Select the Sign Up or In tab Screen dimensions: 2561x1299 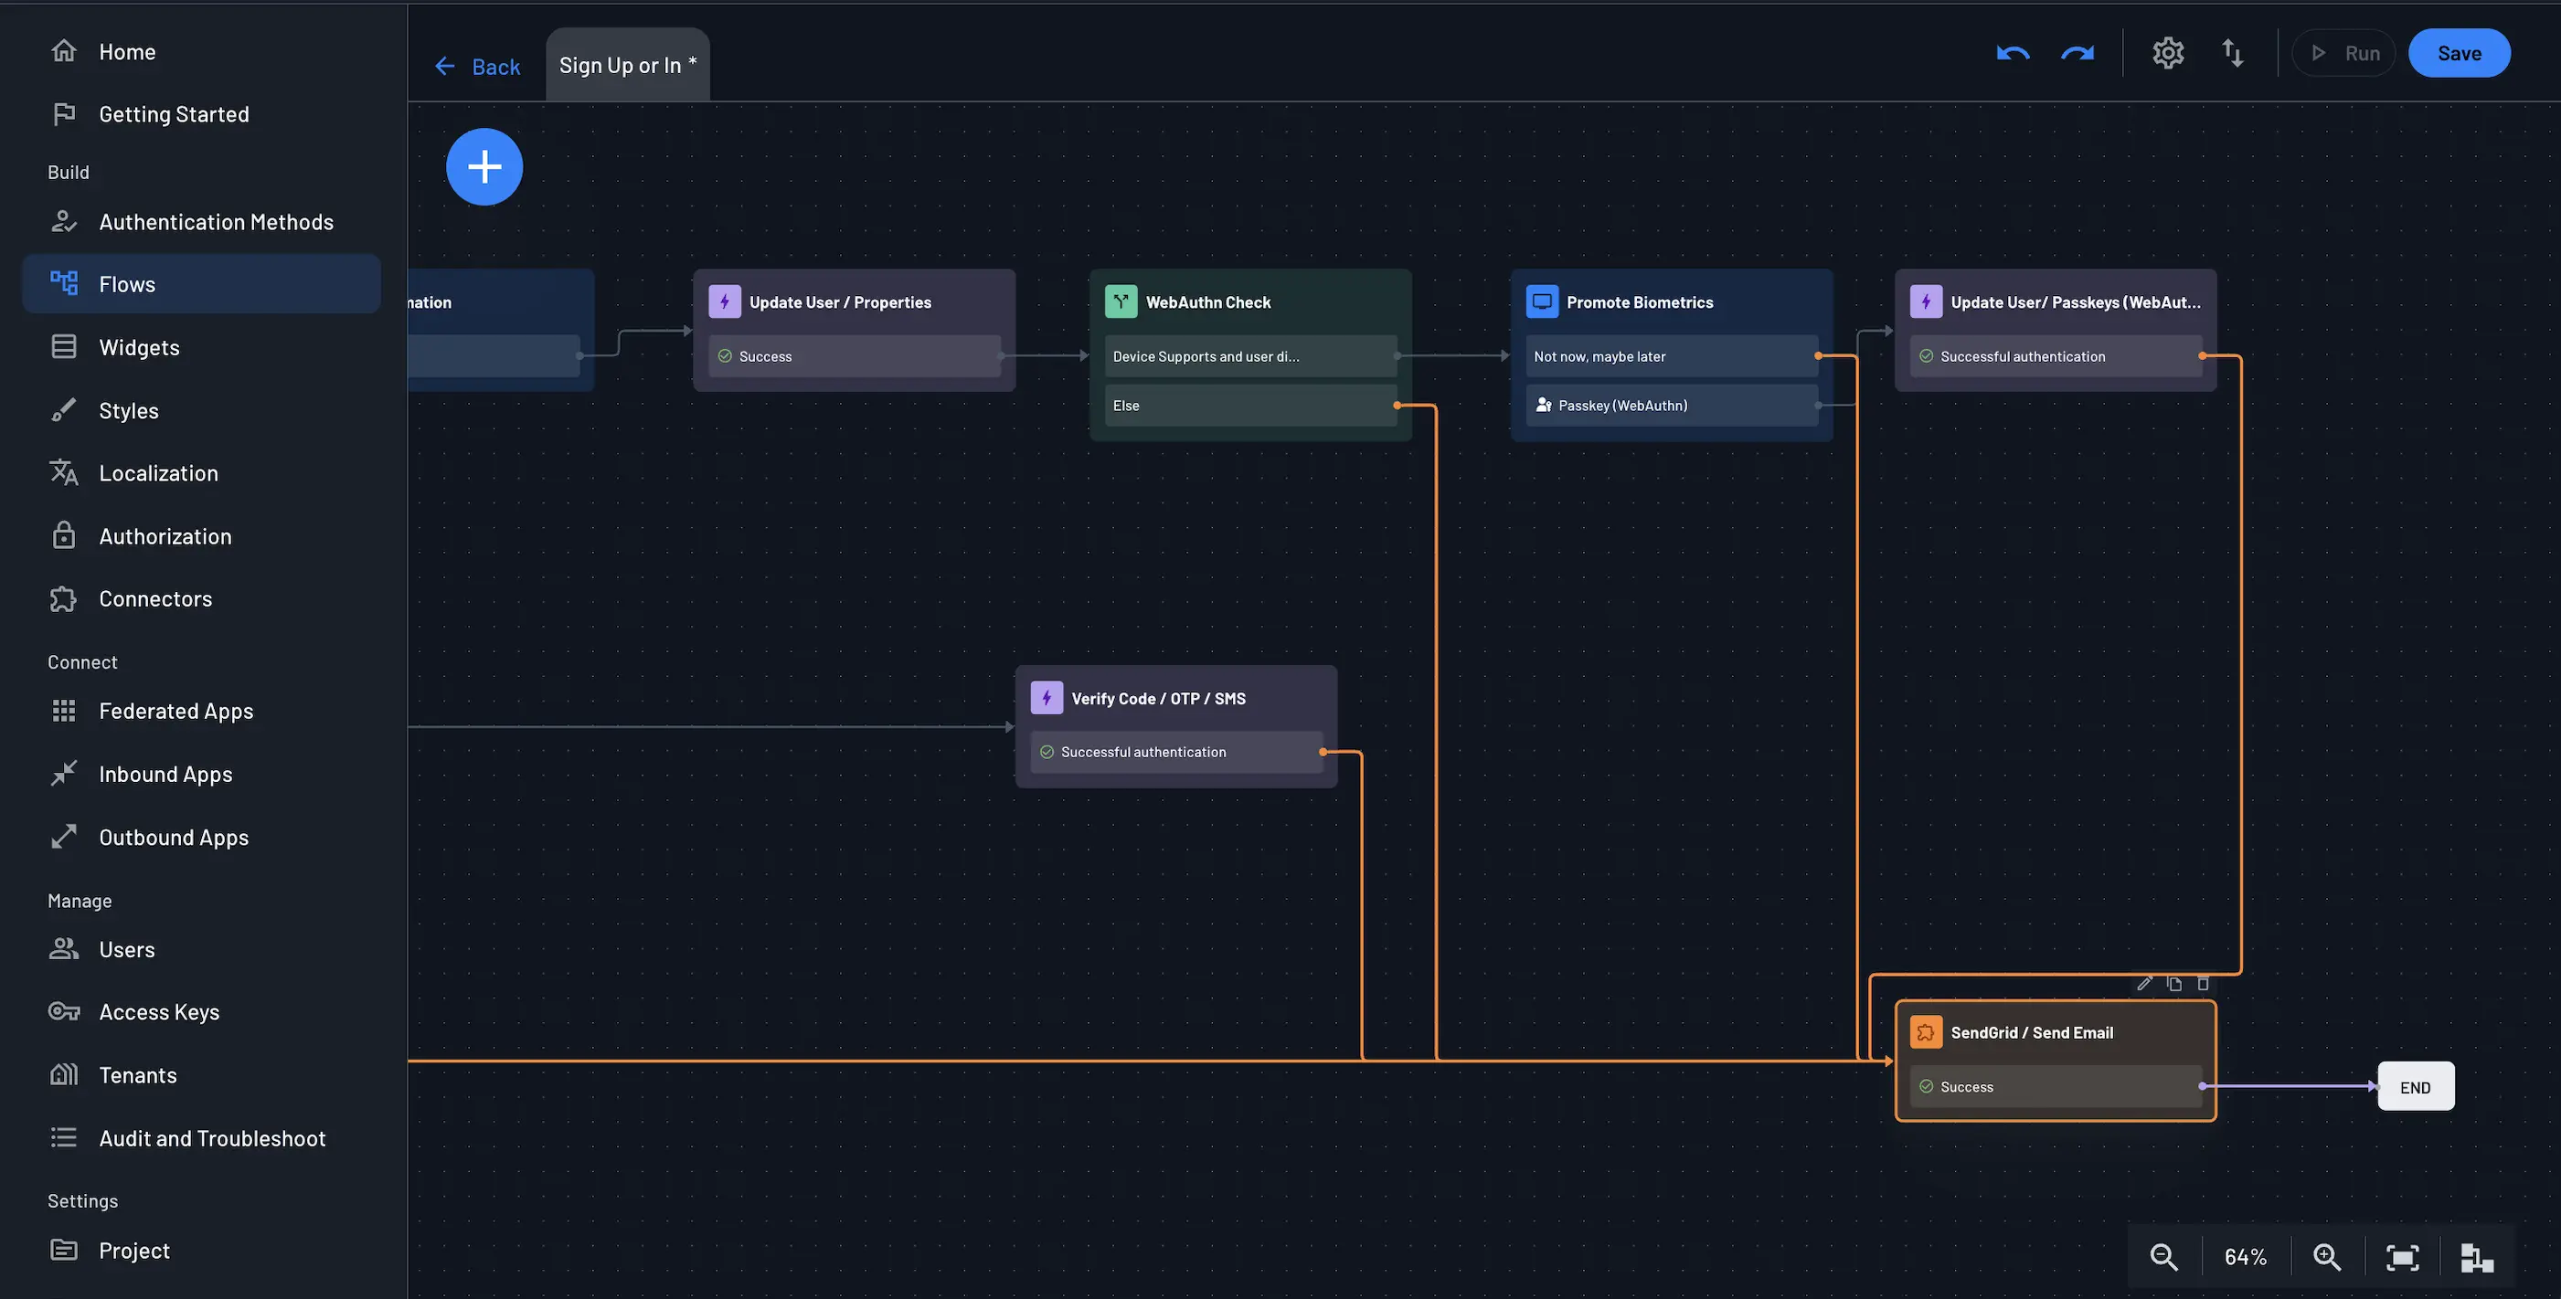pyautogui.click(x=627, y=66)
